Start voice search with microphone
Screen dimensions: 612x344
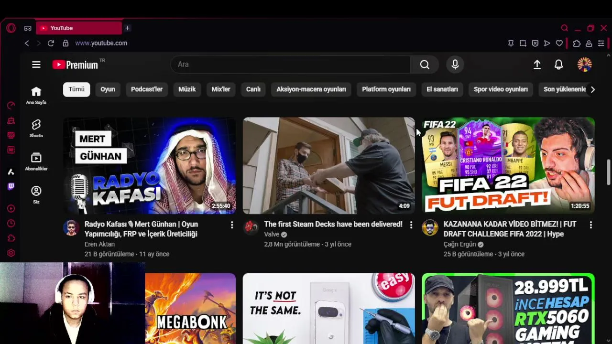click(x=455, y=64)
